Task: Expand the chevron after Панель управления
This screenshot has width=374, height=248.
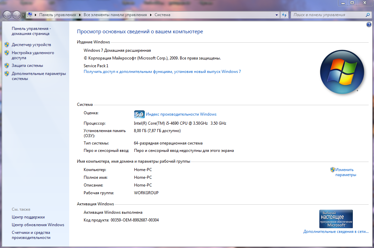Action: [80, 15]
